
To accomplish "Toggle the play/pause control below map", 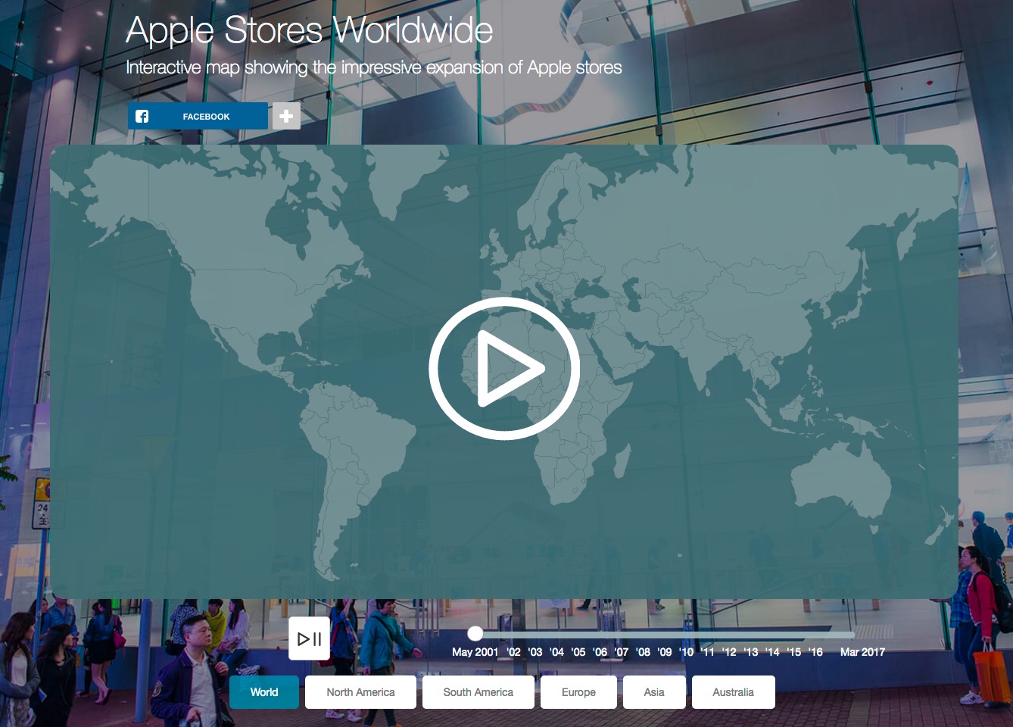I will click(309, 638).
